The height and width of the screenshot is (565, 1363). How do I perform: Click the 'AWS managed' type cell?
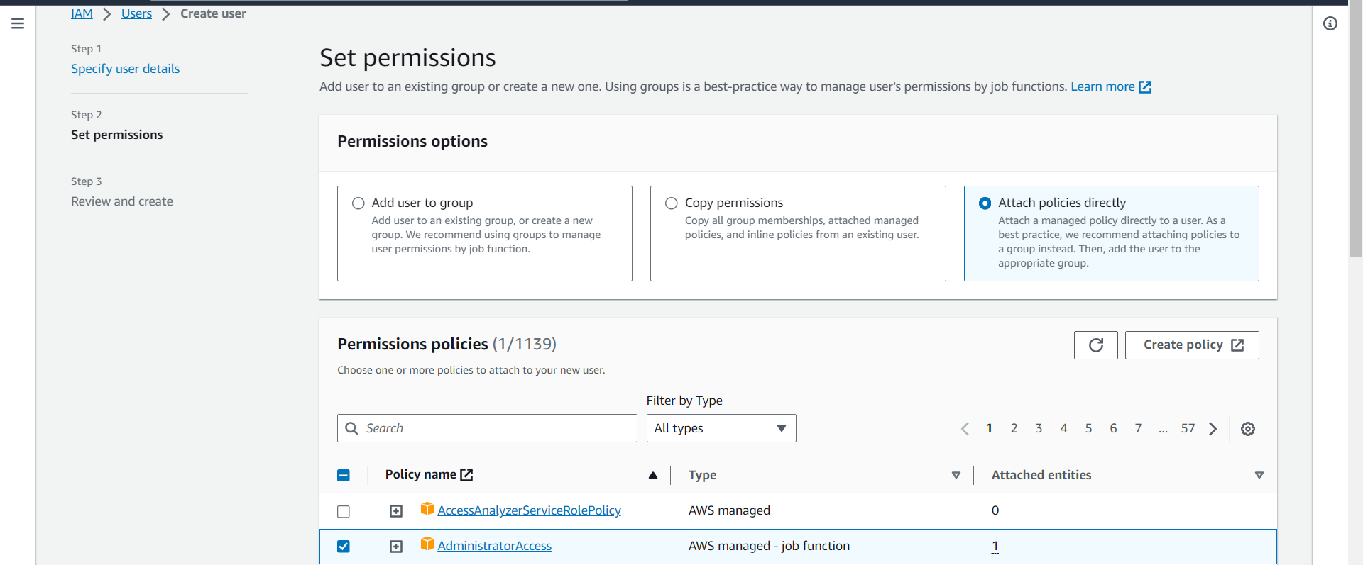point(729,510)
